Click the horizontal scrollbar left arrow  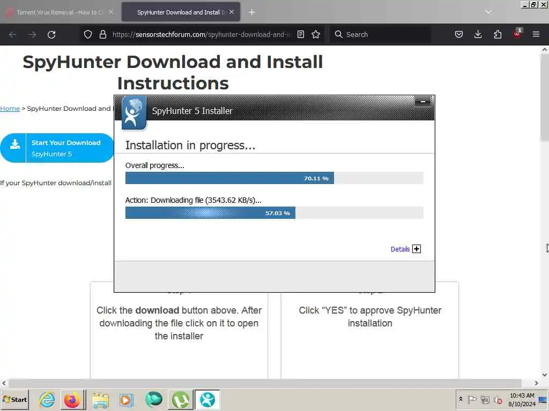coord(4,383)
